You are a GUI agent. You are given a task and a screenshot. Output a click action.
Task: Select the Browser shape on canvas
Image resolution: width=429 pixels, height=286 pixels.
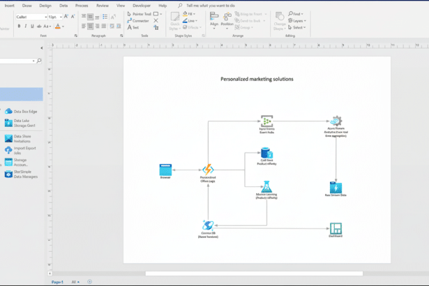165,170
